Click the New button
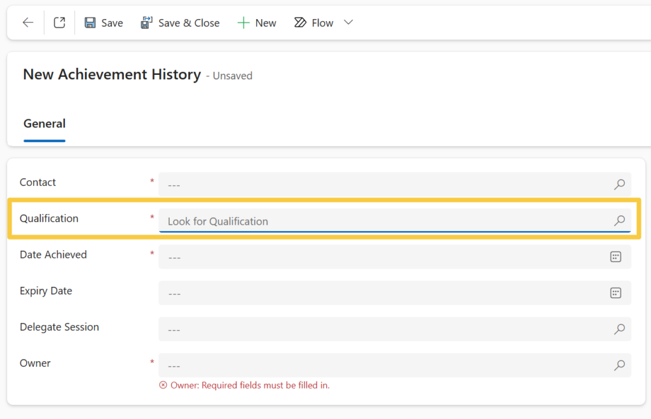 click(257, 23)
